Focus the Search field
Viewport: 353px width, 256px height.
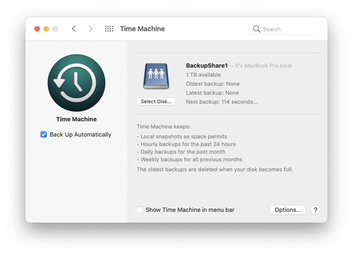click(x=285, y=29)
